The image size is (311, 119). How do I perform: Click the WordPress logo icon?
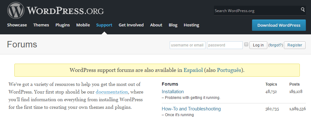pyautogui.click(x=16, y=10)
